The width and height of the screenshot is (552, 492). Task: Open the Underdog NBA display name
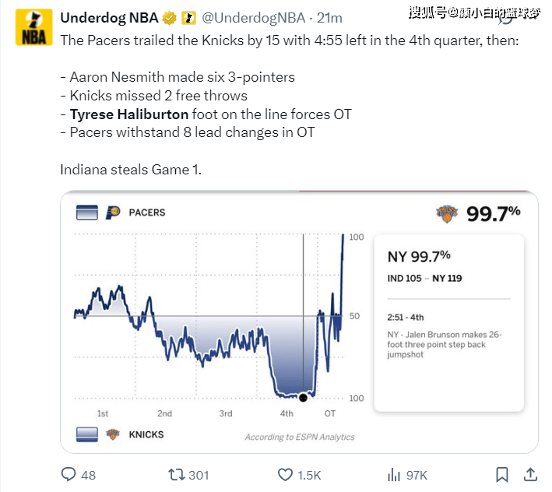(x=109, y=18)
